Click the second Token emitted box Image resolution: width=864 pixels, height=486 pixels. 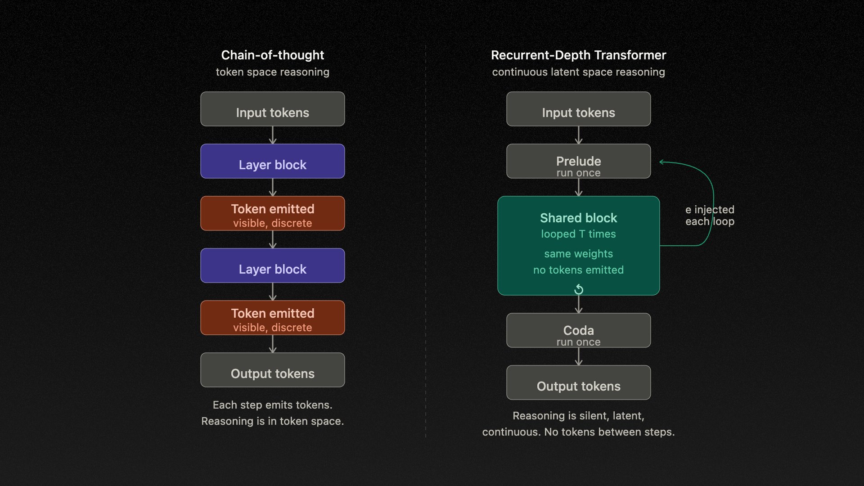coord(272,318)
